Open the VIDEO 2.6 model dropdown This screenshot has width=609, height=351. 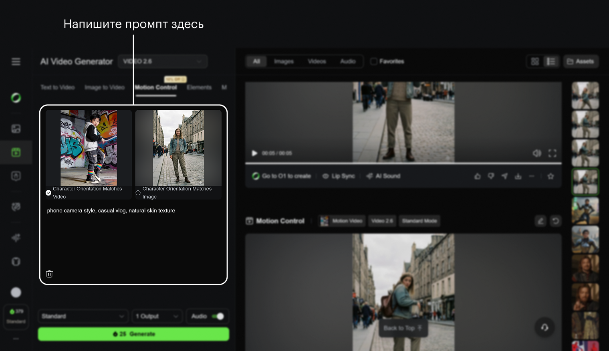[162, 61]
